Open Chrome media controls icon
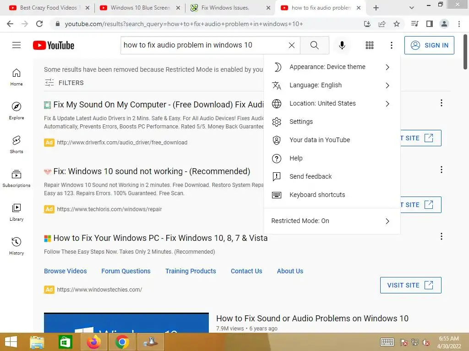469x351 pixels. point(414,24)
